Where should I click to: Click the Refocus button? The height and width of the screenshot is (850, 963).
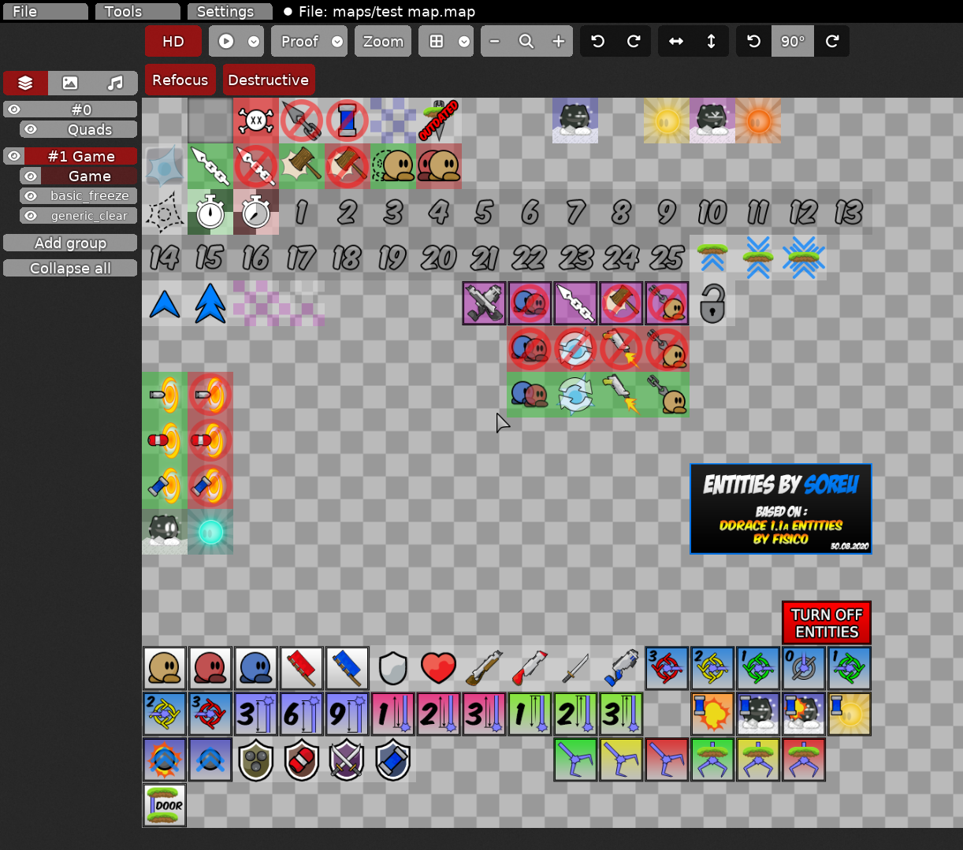(x=180, y=80)
